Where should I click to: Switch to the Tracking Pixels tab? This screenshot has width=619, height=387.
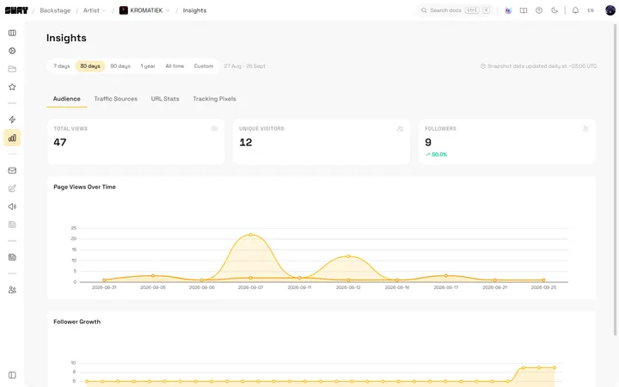[214, 99]
